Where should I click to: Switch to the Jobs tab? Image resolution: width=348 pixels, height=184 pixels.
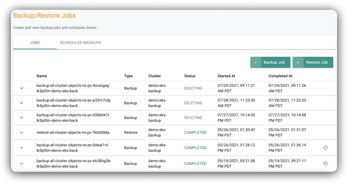tap(35, 43)
